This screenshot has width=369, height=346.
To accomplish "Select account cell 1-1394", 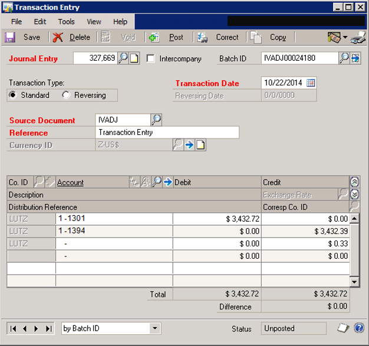I will tap(114, 231).
